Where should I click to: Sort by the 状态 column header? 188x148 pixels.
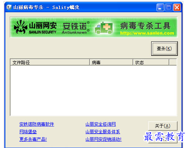pyautogui.click(x=151, y=62)
